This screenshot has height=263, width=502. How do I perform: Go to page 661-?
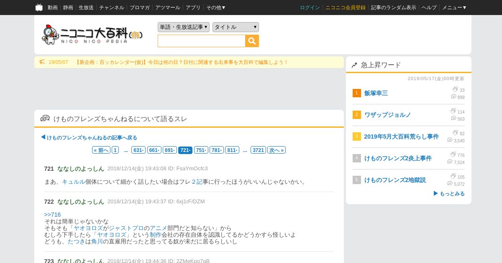pyautogui.click(x=154, y=150)
